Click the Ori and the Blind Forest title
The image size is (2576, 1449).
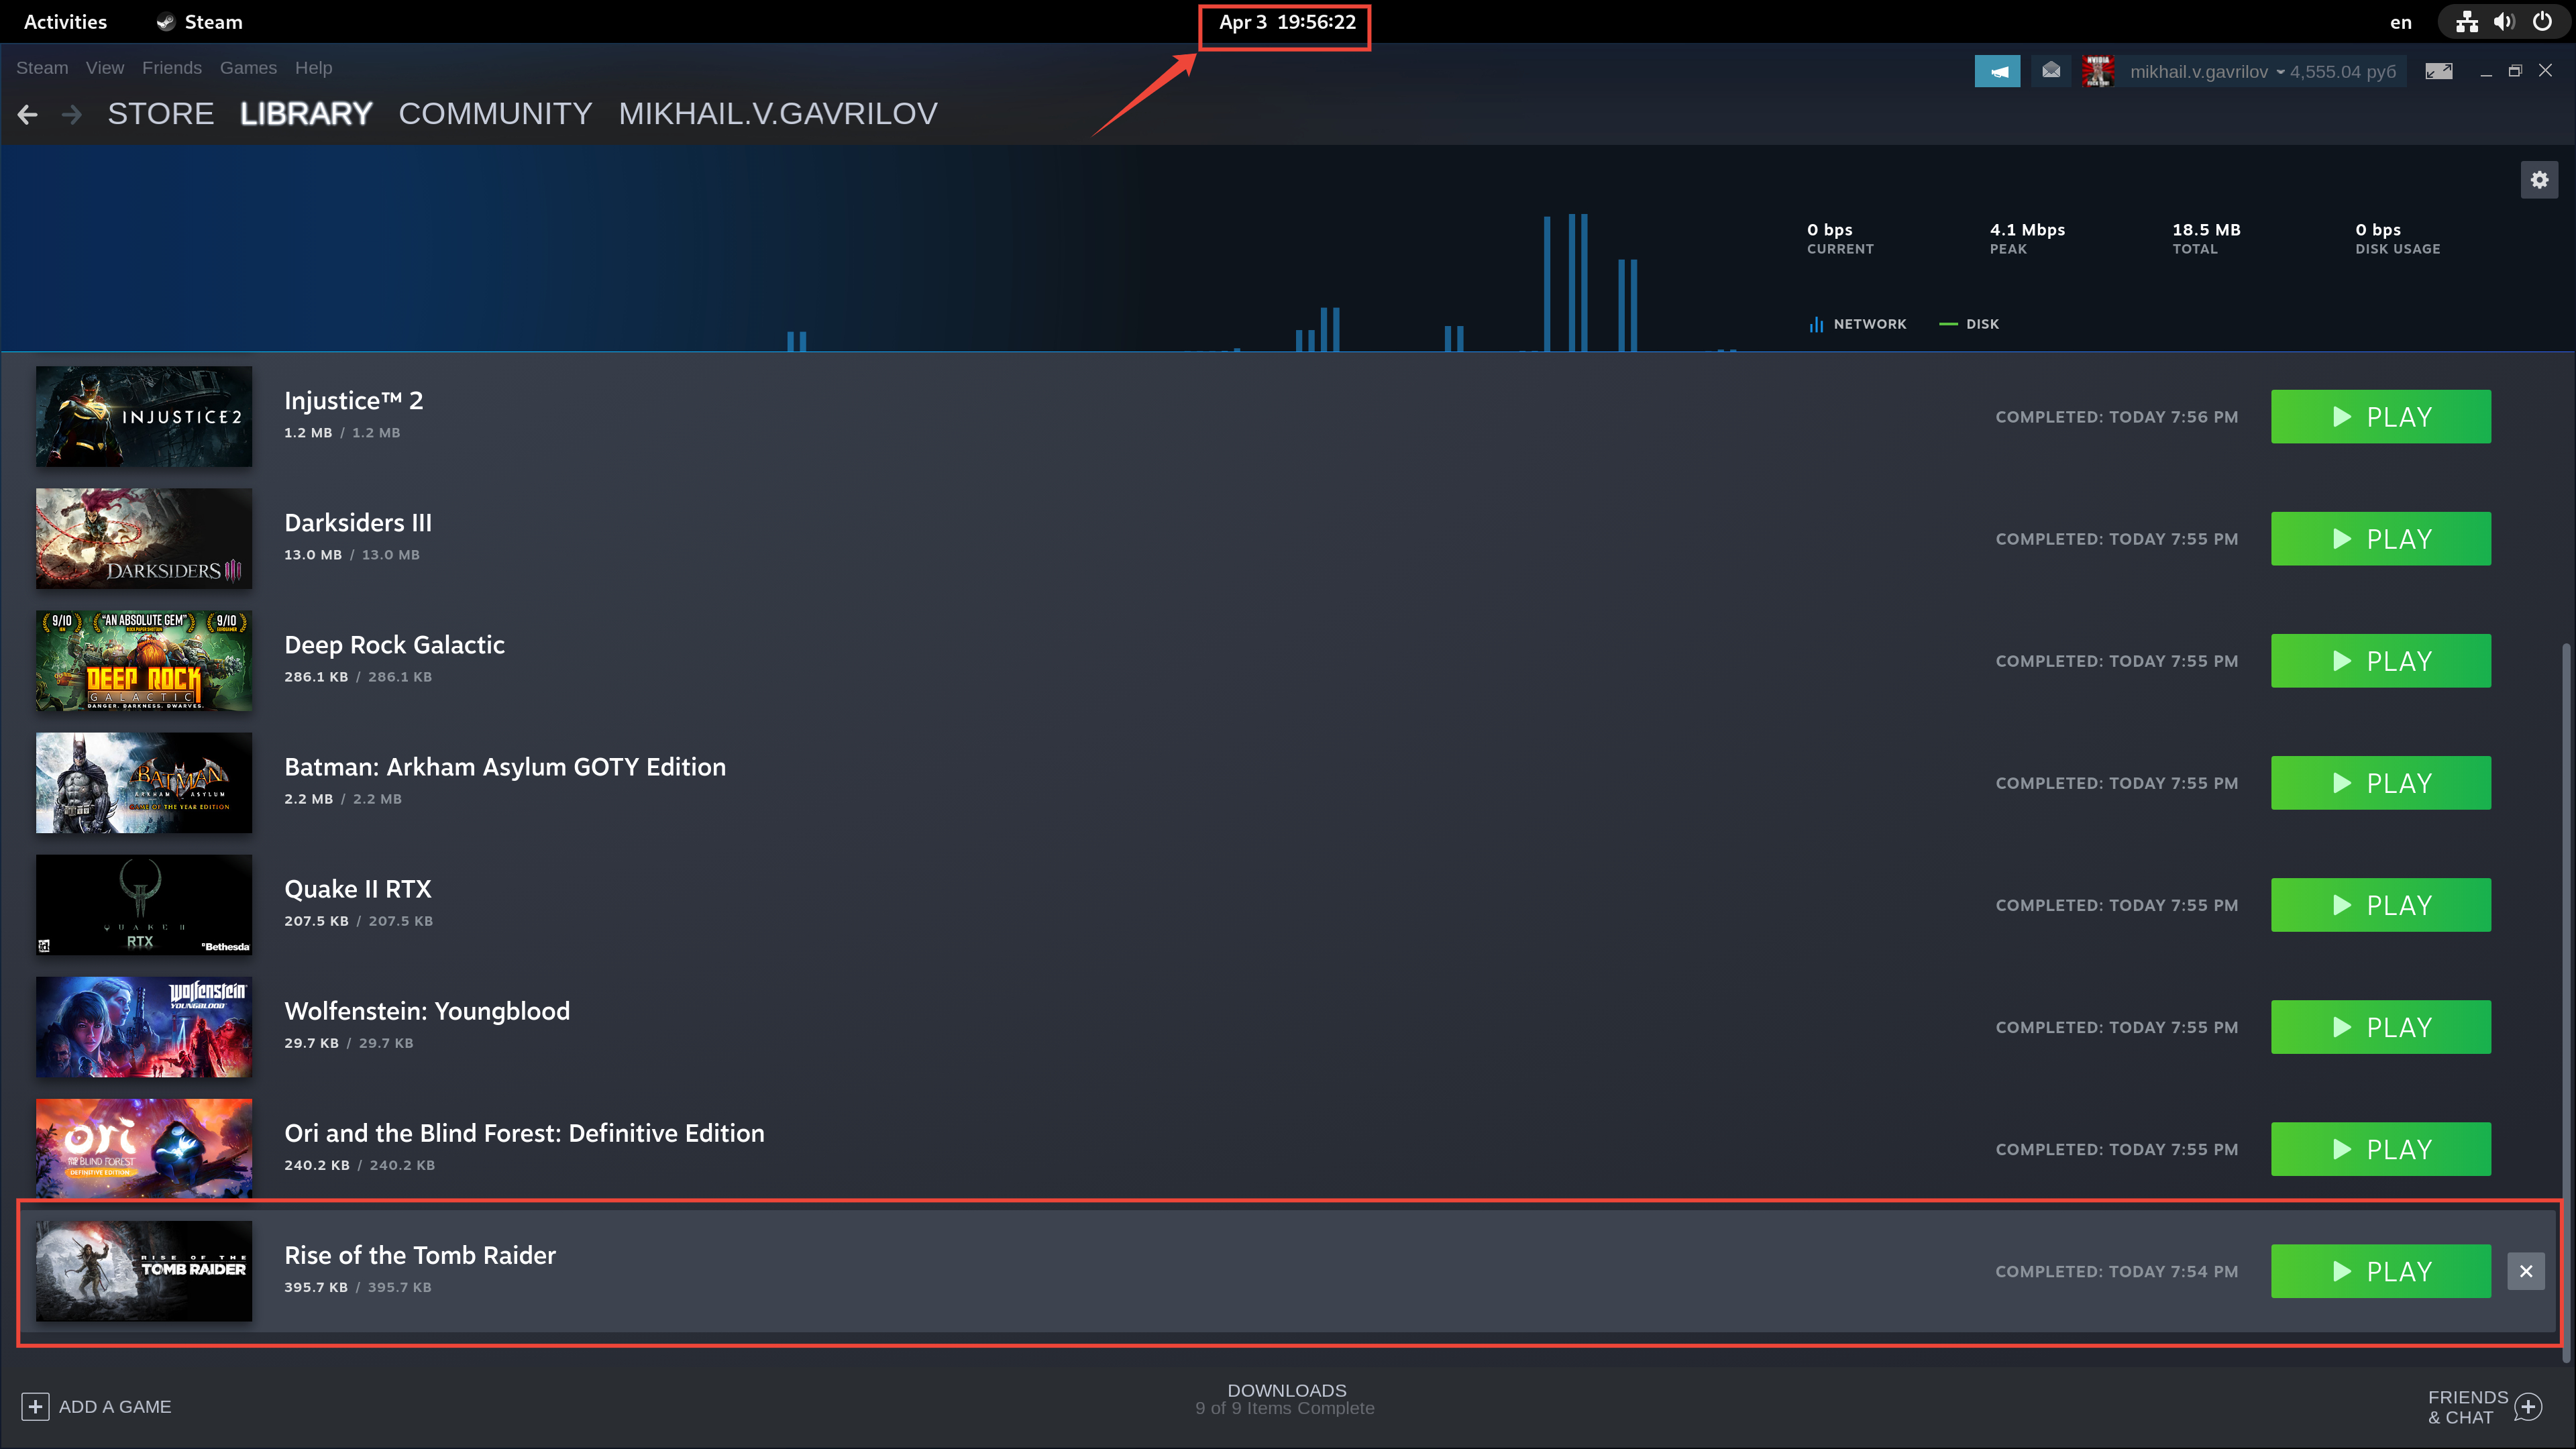tap(524, 1133)
